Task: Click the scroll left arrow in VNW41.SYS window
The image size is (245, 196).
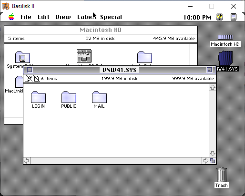Action: [27, 161]
